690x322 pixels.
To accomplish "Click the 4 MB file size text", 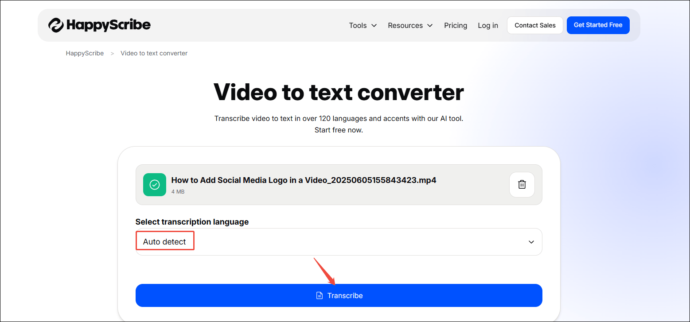I will 178,192.
